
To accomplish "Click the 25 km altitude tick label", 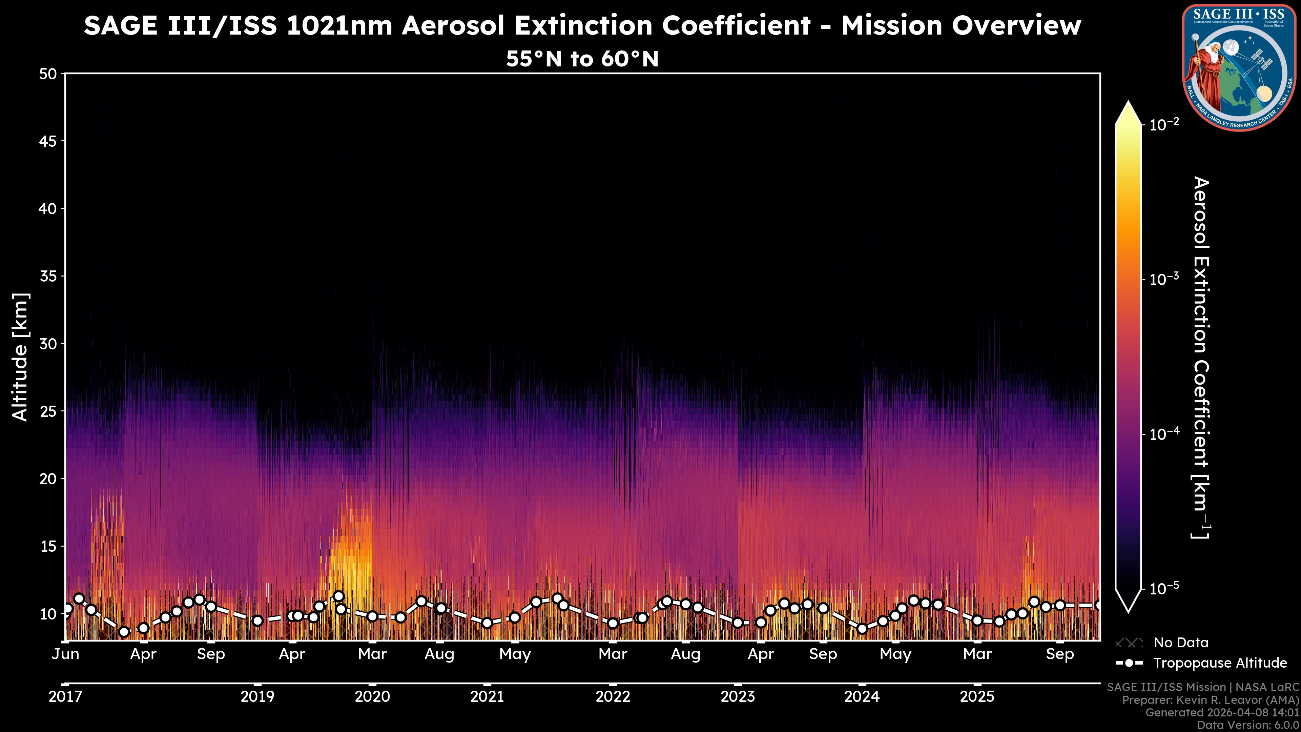I will coord(48,411).
